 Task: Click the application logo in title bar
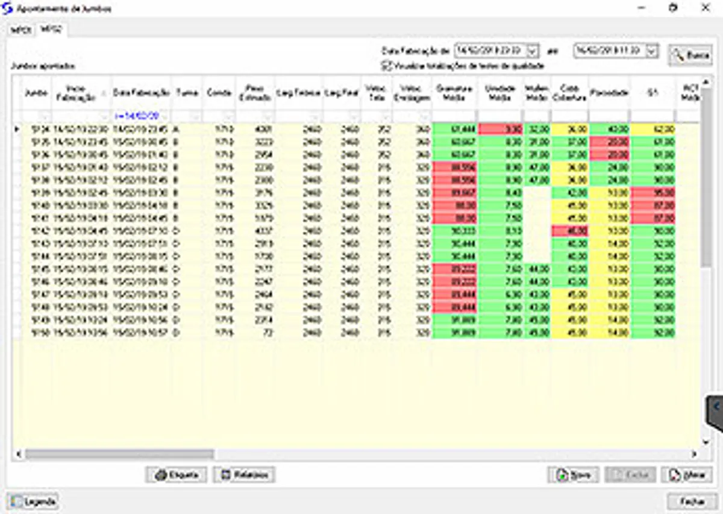pos(8,9)
